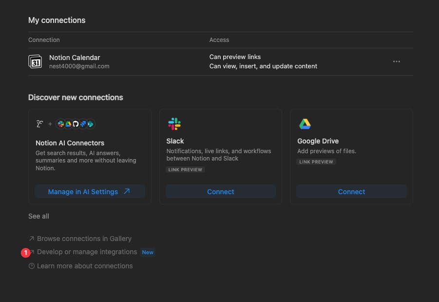
Task: Open the Notion Calendar three-dots menu
Action: tap(397, 61)
